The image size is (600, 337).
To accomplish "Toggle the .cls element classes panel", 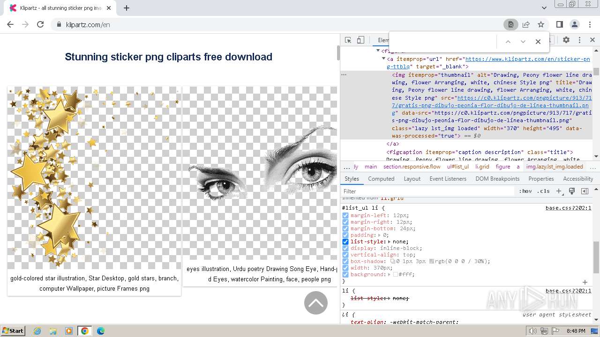I will click(x=543, y=191).
